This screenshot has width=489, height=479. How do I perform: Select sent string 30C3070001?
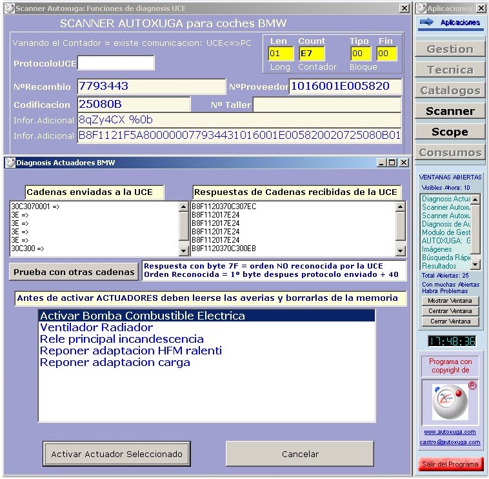point(95,207)
